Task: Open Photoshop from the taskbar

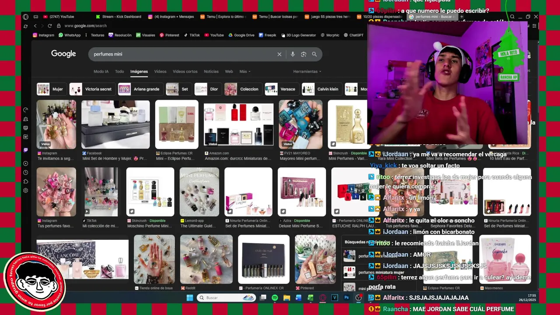Action: pos(346,297)
